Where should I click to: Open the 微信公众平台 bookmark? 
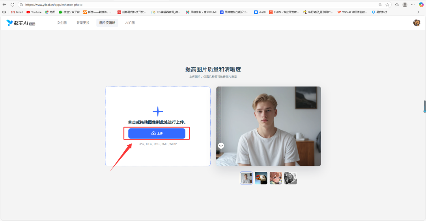pos(69,12)
